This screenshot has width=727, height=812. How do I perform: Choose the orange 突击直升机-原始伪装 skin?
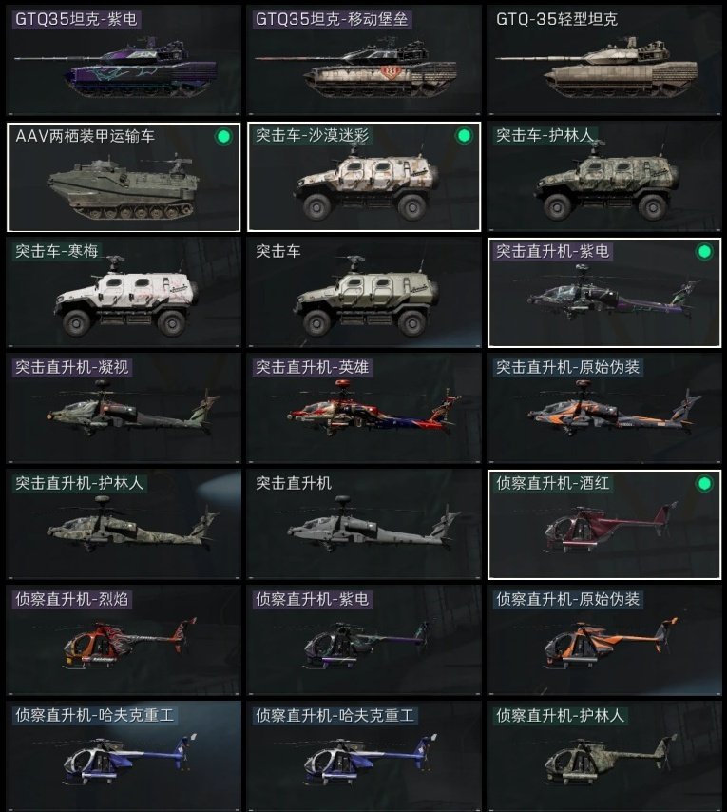(x=604, y=409)
